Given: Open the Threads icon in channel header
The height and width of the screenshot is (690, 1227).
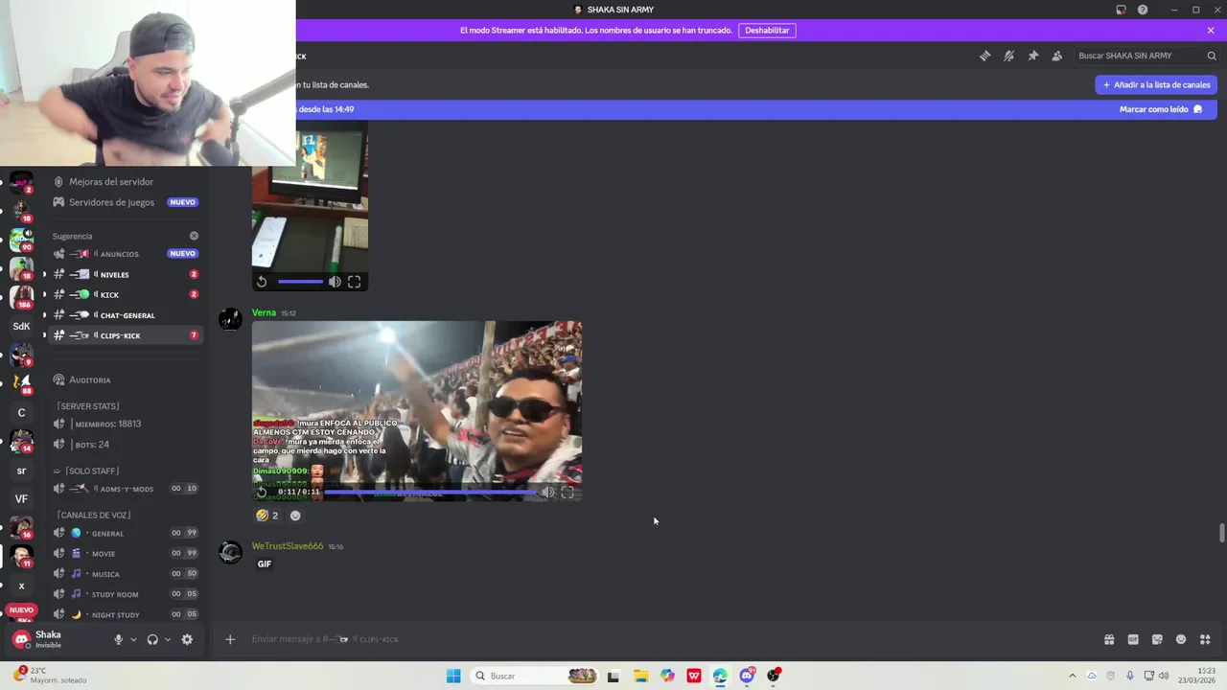Looking at the screenshot, I should [x=984, y=56].
